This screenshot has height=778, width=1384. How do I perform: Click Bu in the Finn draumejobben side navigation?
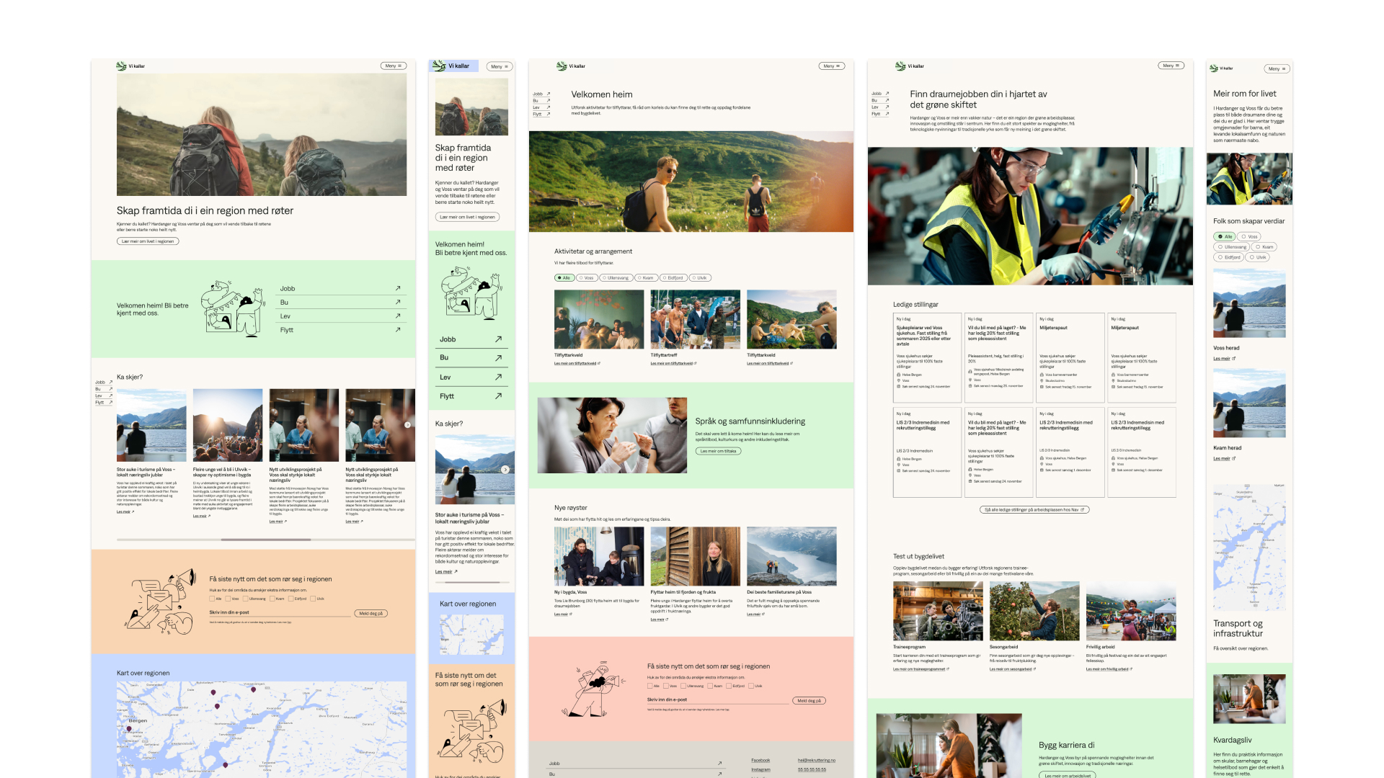pos(874,101)
